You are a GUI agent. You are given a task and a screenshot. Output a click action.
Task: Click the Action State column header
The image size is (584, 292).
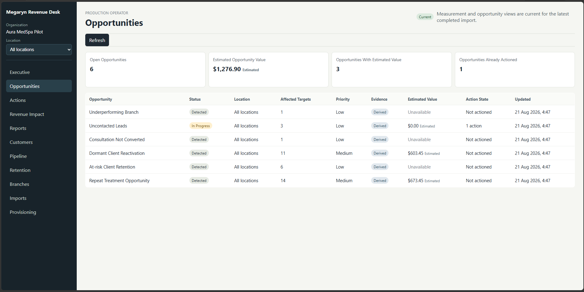tap(477, 99)
